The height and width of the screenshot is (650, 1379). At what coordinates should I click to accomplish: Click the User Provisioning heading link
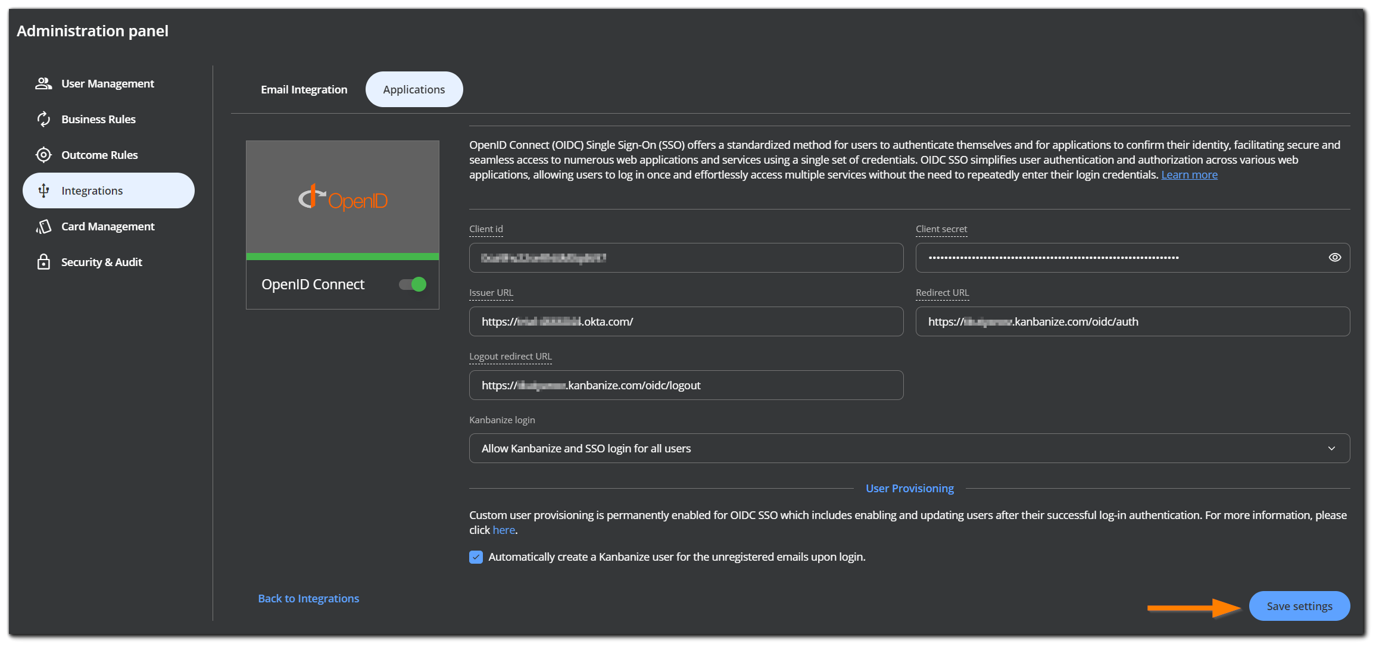tap(909, 488)
